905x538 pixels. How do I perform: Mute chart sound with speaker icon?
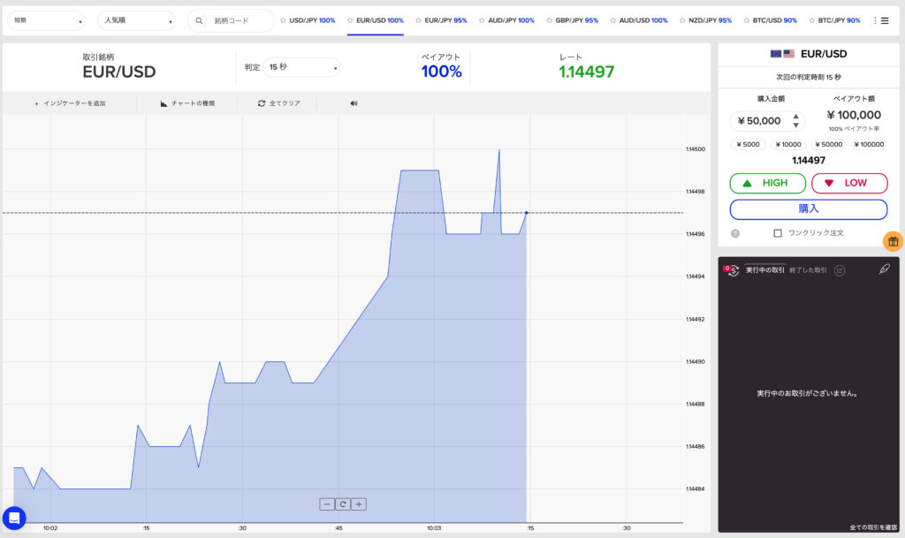(x=354, y=103)
